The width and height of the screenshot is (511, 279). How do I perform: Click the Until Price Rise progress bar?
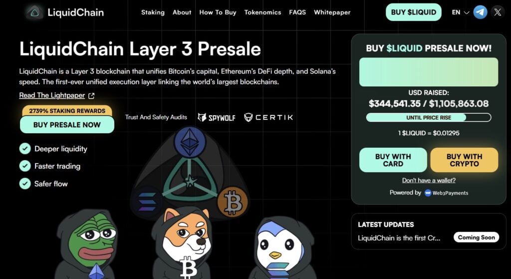click(x=429, y=118)
